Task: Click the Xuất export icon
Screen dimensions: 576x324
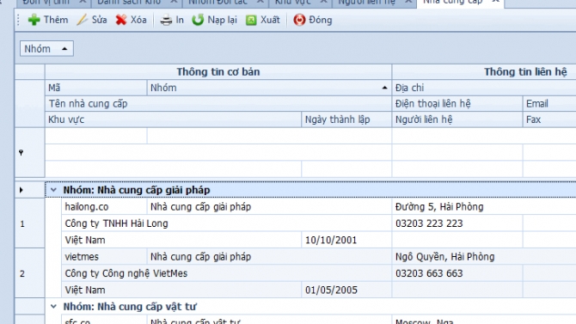Action: (251, 20)
